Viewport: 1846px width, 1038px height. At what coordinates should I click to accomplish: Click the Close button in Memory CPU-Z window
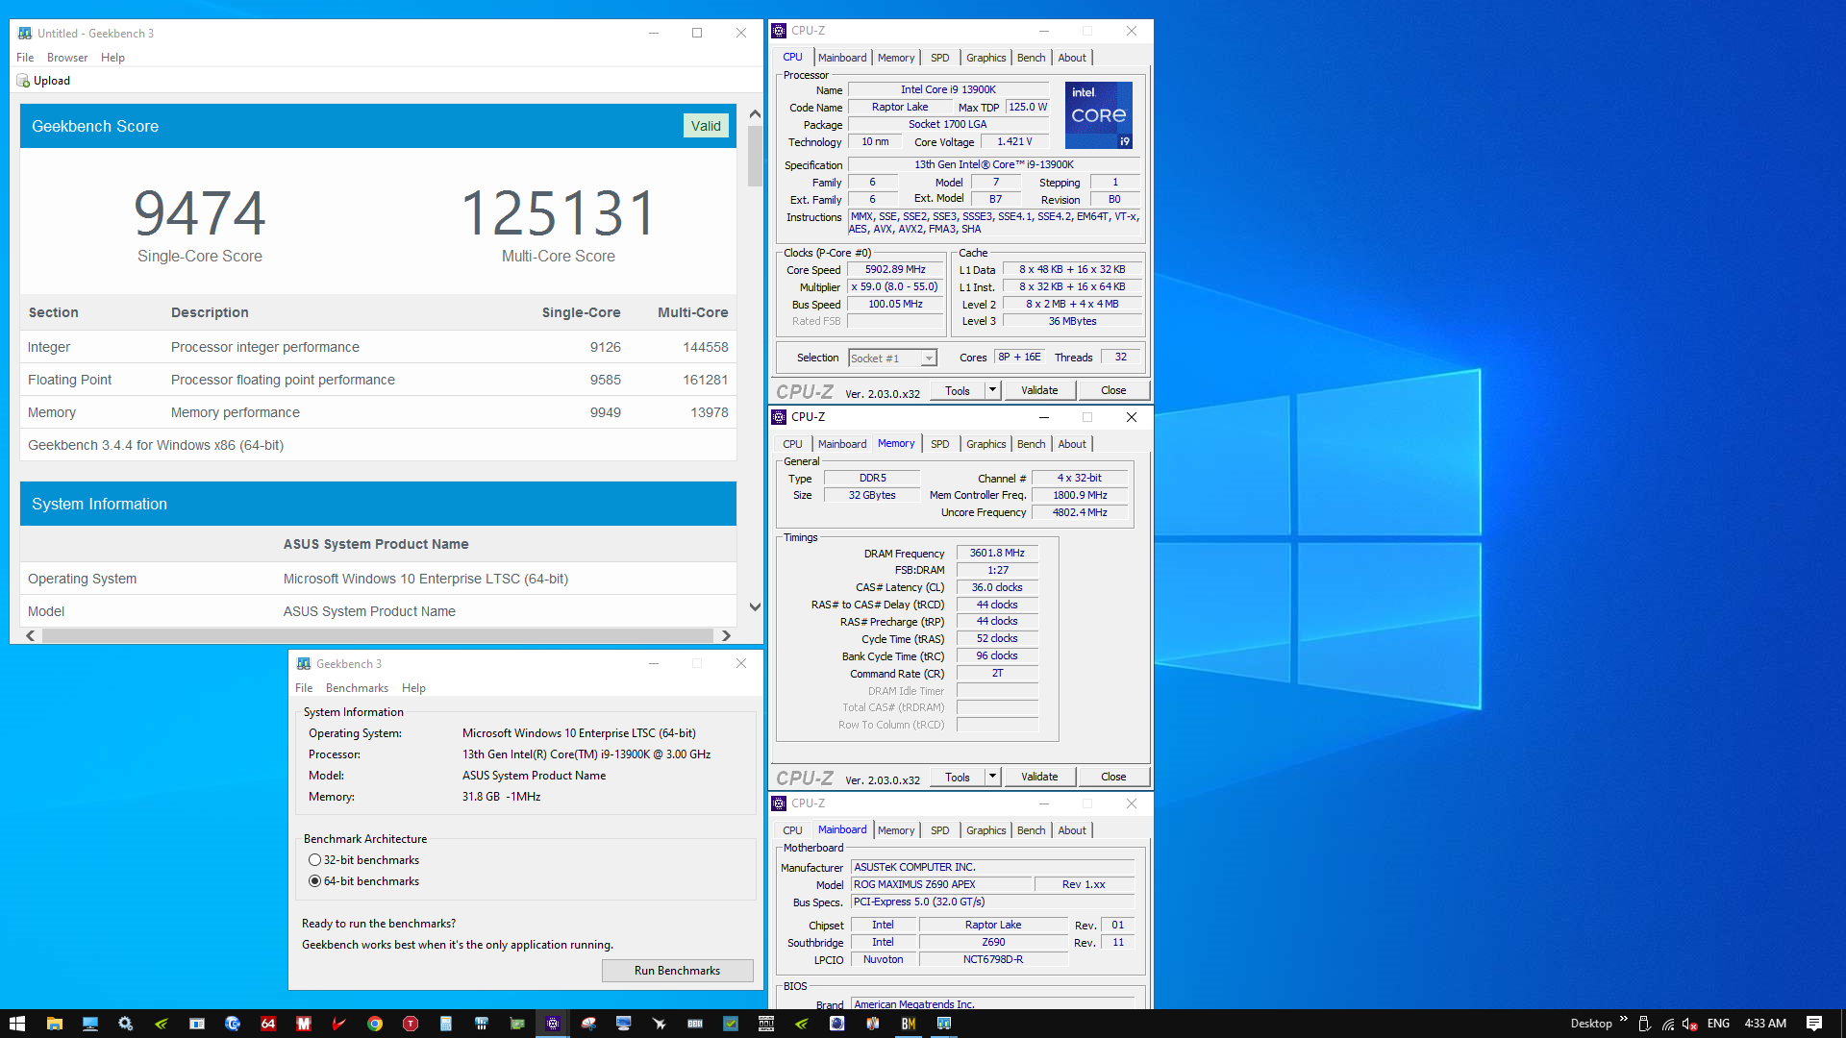coord(1113,777)
